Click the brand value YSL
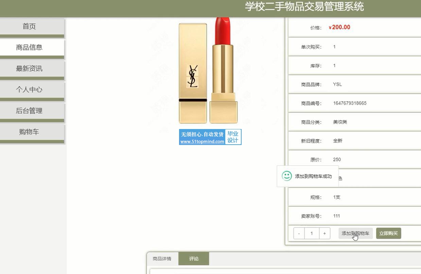Viewport: 421px width, 274px height. coord(337,84)
